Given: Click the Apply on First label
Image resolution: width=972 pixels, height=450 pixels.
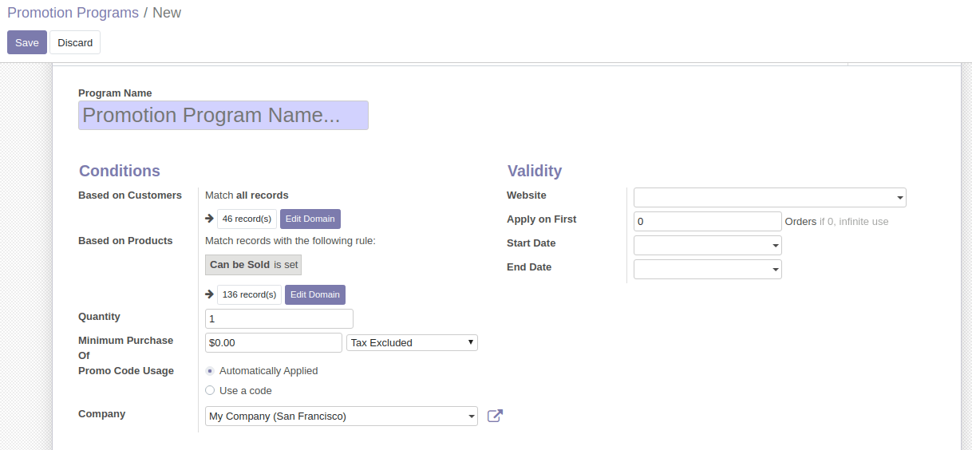Looking at the screenshot, I should (x=542, y=219).
